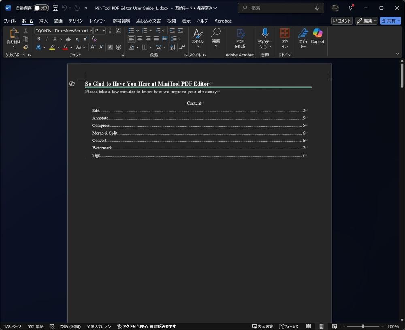Viewport: 405px width, 330px height.
Task: Decrease paragraph indent
Action: [x=172, y=31]
